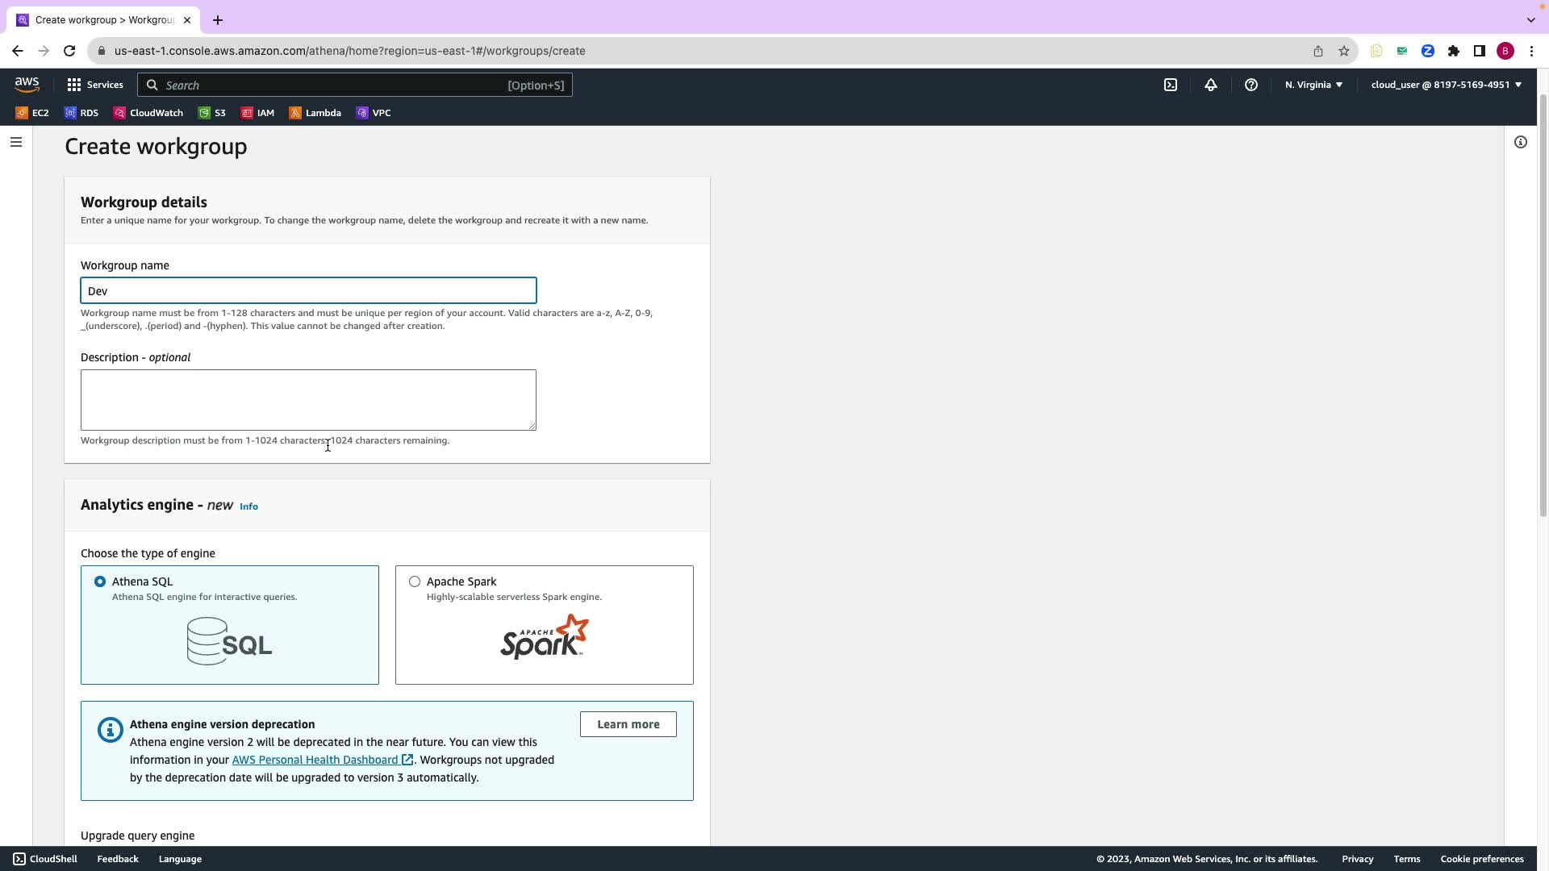This screenshot has width=1549, height=871.
Task: Open the CloudWatch shortcut in favorites bar
Action: (148, 113)
